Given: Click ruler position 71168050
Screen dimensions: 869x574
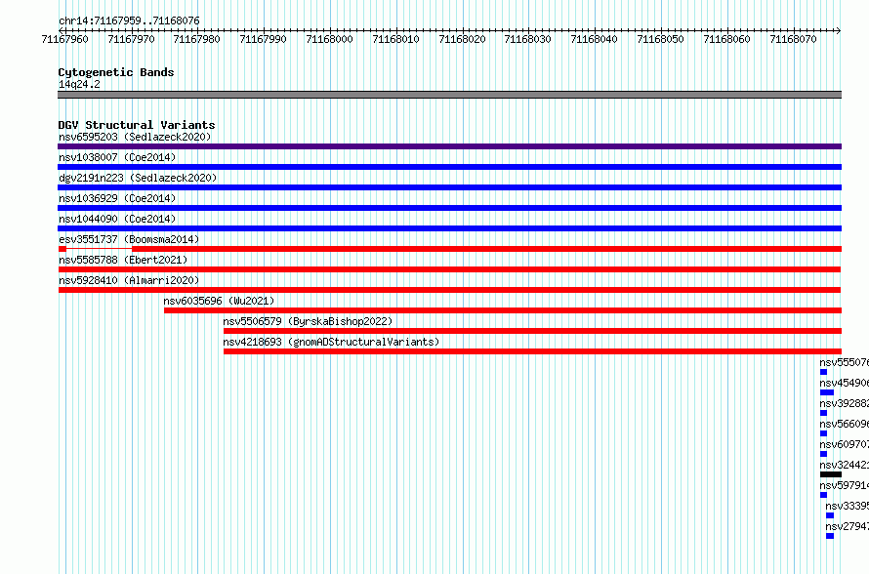Looking at the screenshot, I should pyautogui.click(x=661, y=39).
